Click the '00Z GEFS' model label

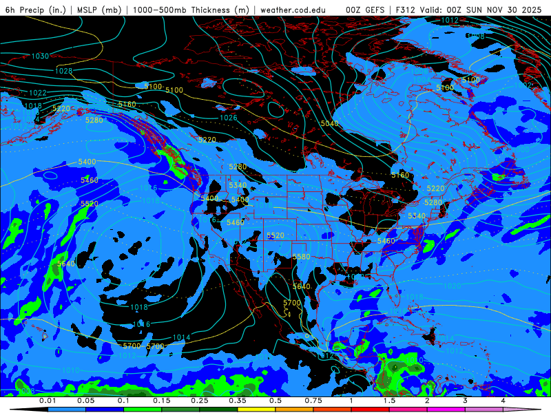coord(366,10)
